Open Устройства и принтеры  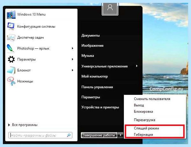pos(100,107)
